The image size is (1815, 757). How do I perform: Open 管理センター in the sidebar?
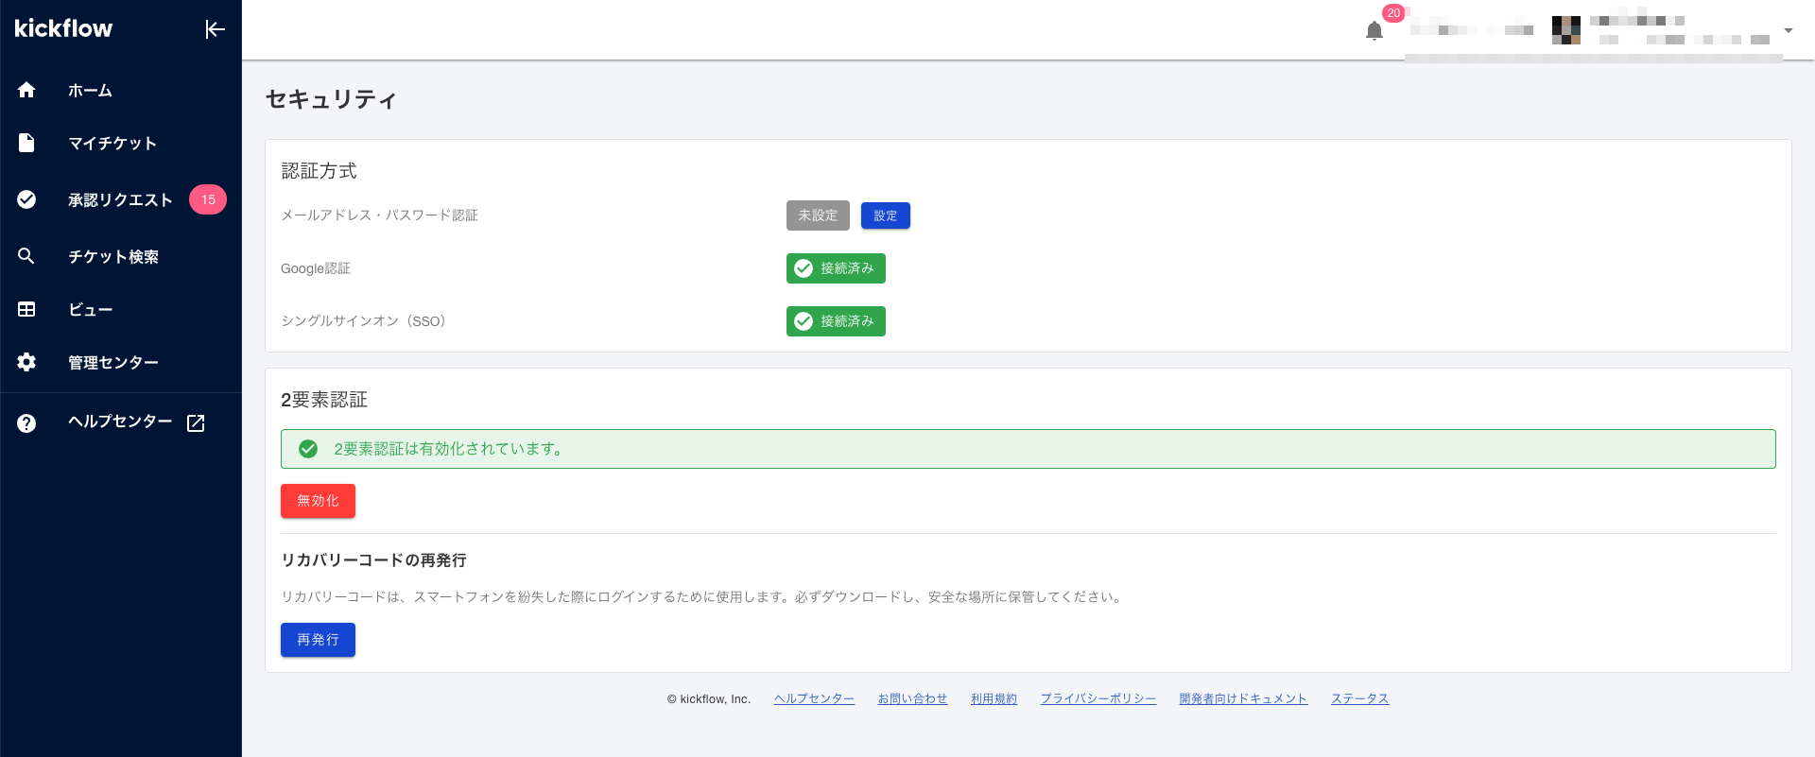point(121,362)
